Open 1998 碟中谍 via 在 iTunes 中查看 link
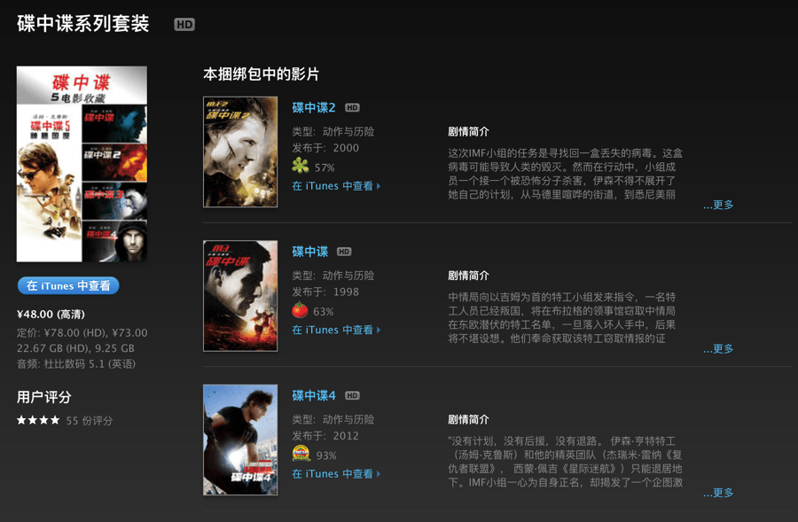Image resolution: width=798 pixels, height=522 pixels. click(336, 331)
